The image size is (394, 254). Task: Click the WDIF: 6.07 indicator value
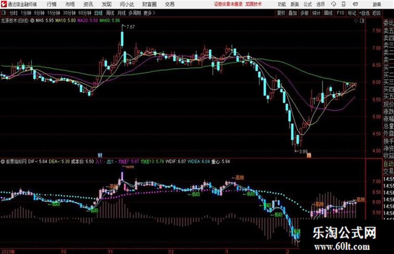tap(176, 161)
